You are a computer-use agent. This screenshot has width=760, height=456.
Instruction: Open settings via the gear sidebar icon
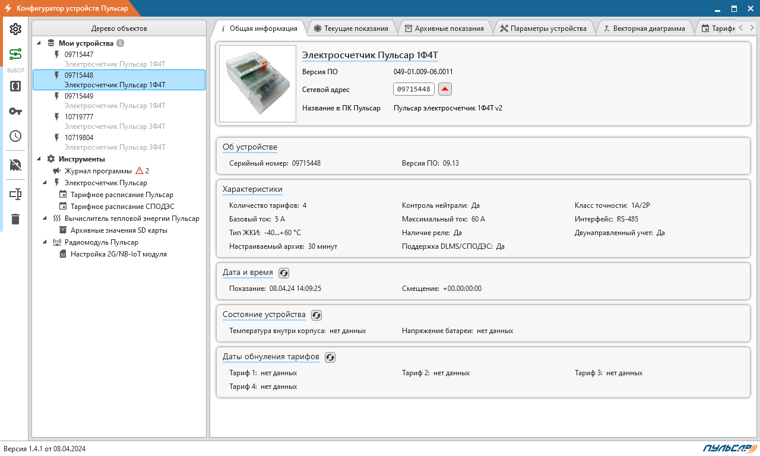[x=15, y=29]
